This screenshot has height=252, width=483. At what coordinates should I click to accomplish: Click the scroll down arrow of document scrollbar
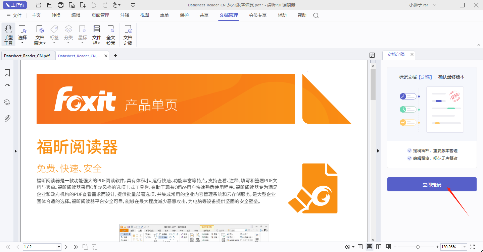[x=373, y=240]
